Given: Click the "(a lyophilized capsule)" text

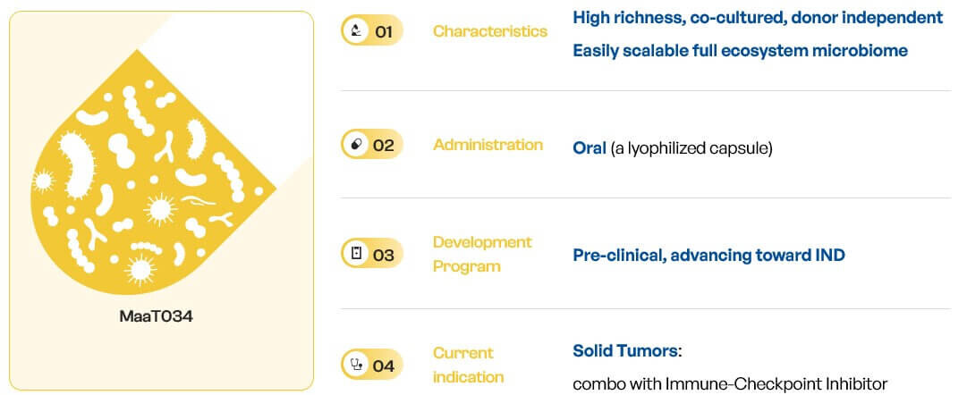Looking at the screenshot, I should [691, 147].
